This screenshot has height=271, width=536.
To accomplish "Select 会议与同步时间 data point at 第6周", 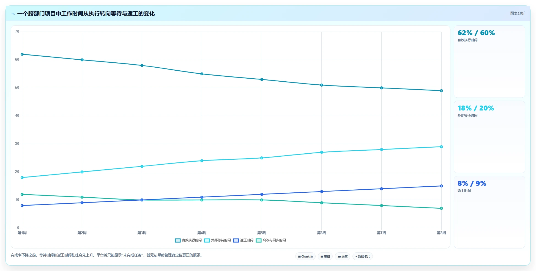I will [322, 203].
